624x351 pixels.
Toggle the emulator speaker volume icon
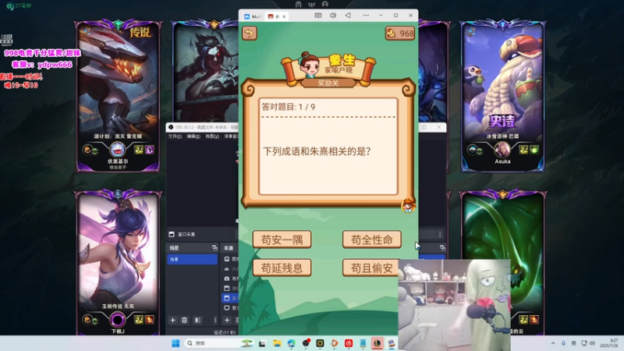pyautogui.click(x=333, y=16)
